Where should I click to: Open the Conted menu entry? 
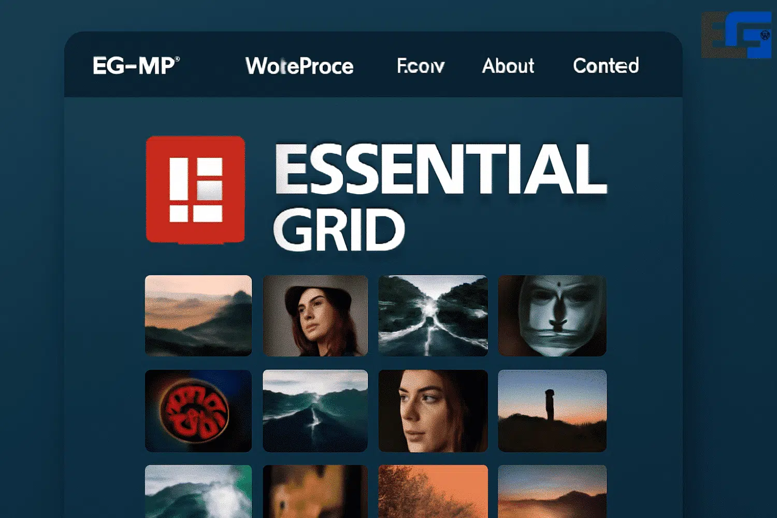[x=606, y=66]
